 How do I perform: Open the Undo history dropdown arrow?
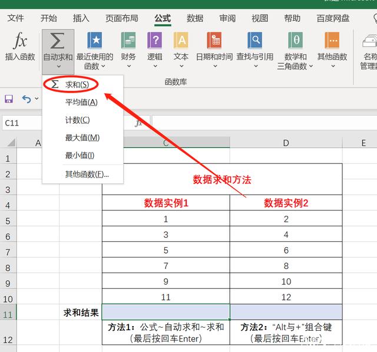tap(37, 98)
